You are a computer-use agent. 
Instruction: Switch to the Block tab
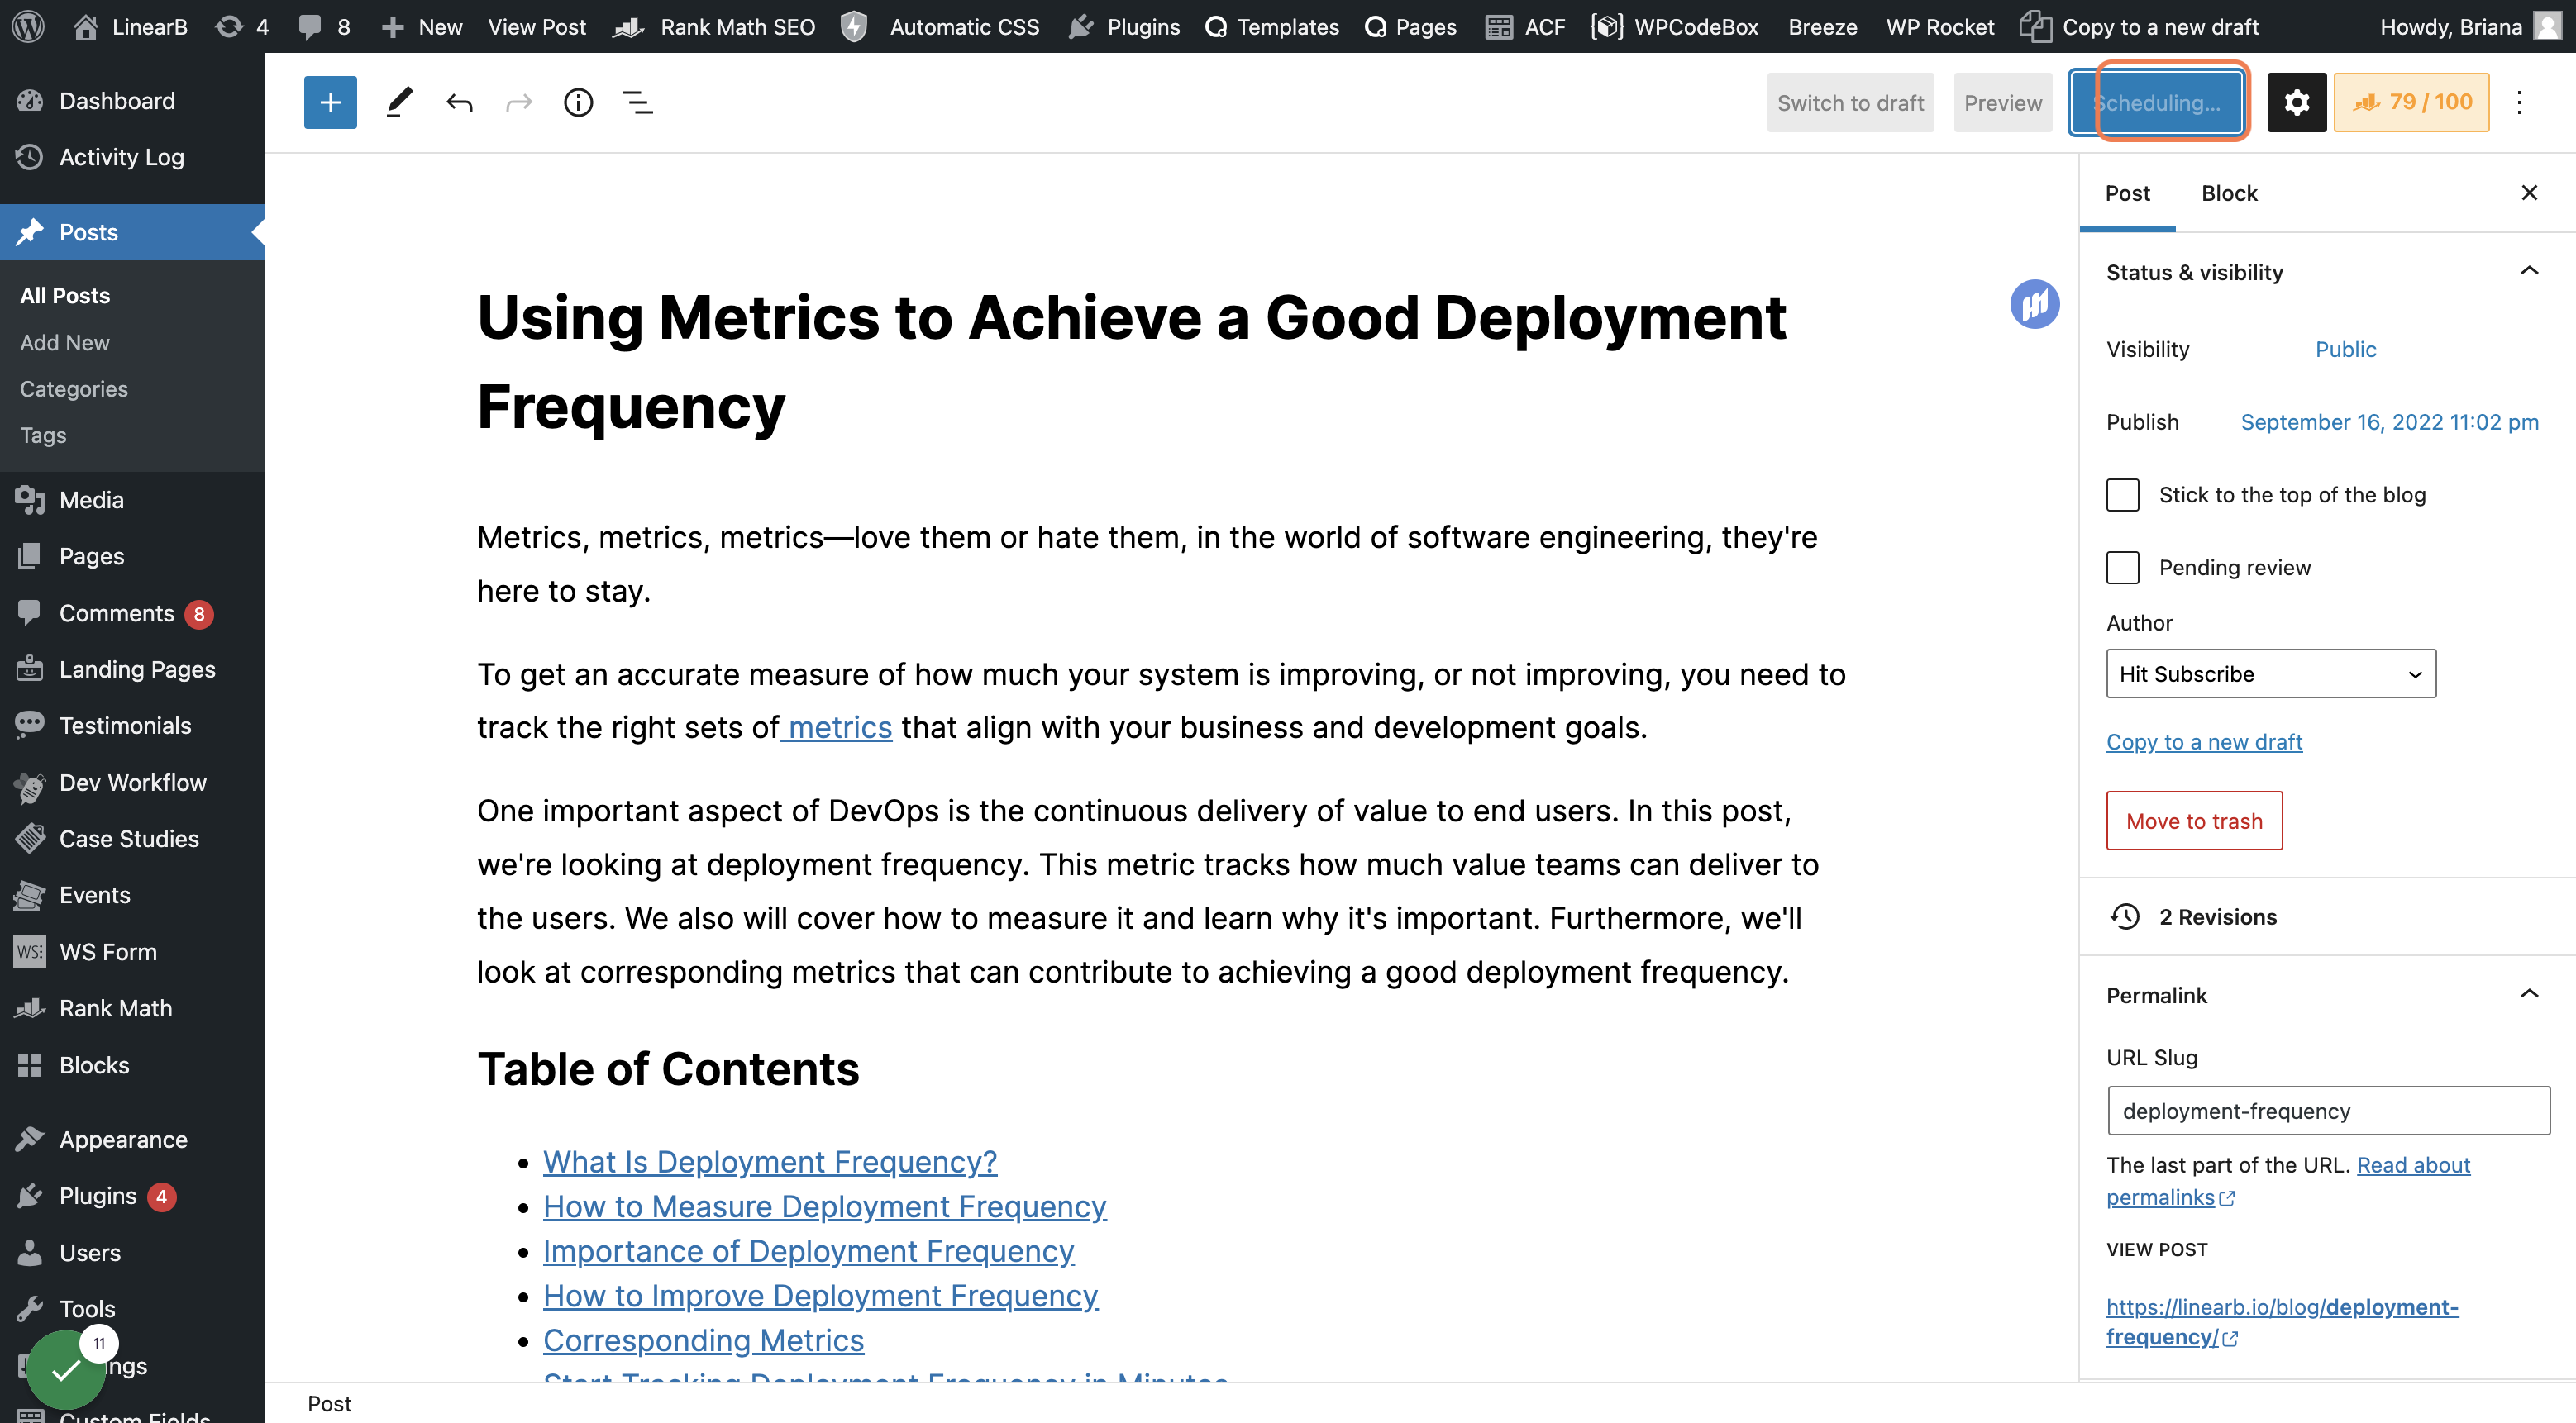click(2229, 193)
